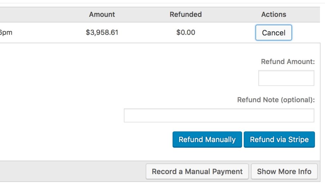Viewport: 325px width, 187px height.
Task: Click the Actions column header
Action: pos(274,14)
